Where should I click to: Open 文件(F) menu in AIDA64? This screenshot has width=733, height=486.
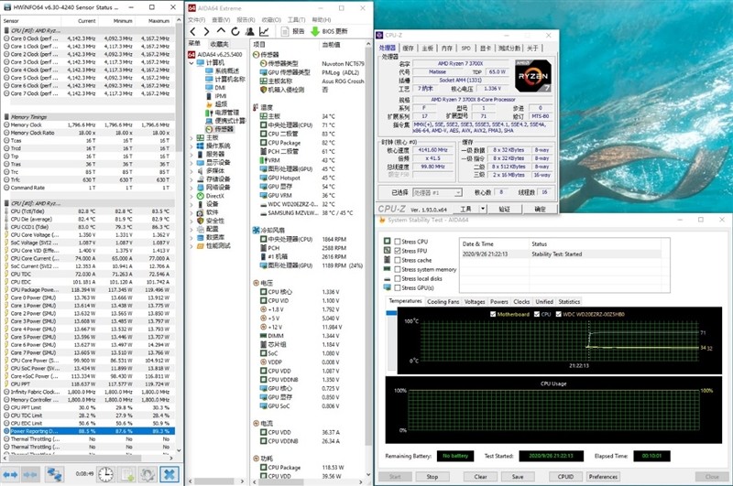coord(197,19)
